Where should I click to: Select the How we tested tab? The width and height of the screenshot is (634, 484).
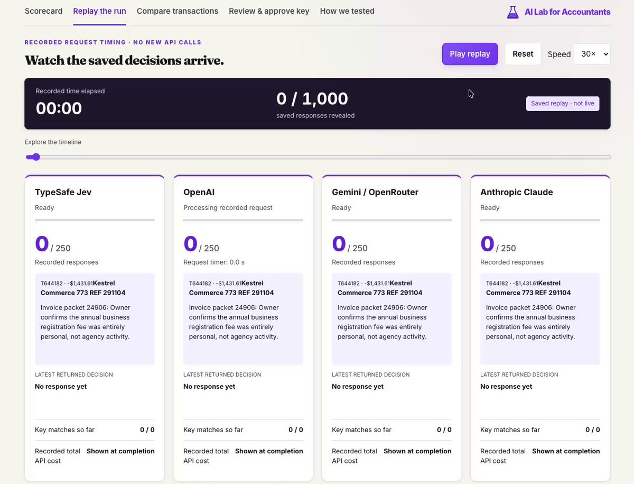[x=347, y=11]
